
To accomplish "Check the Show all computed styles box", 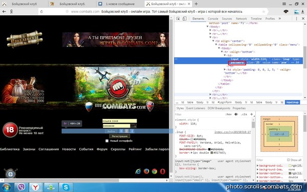I will click(x=289, y=160).
